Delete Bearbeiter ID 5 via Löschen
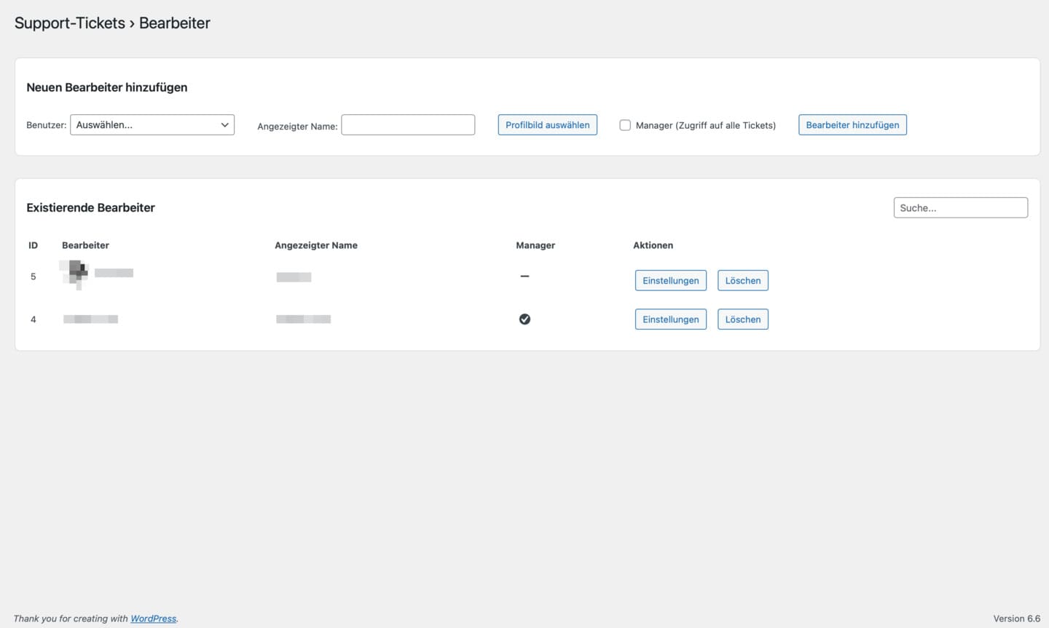The image size is (1049, 628). pos(742,281)
